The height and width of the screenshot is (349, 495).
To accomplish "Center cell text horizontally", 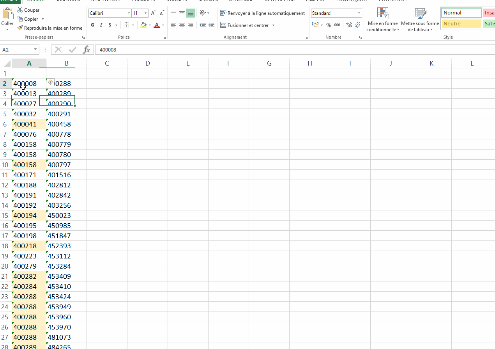I will (x=182, y=25).
